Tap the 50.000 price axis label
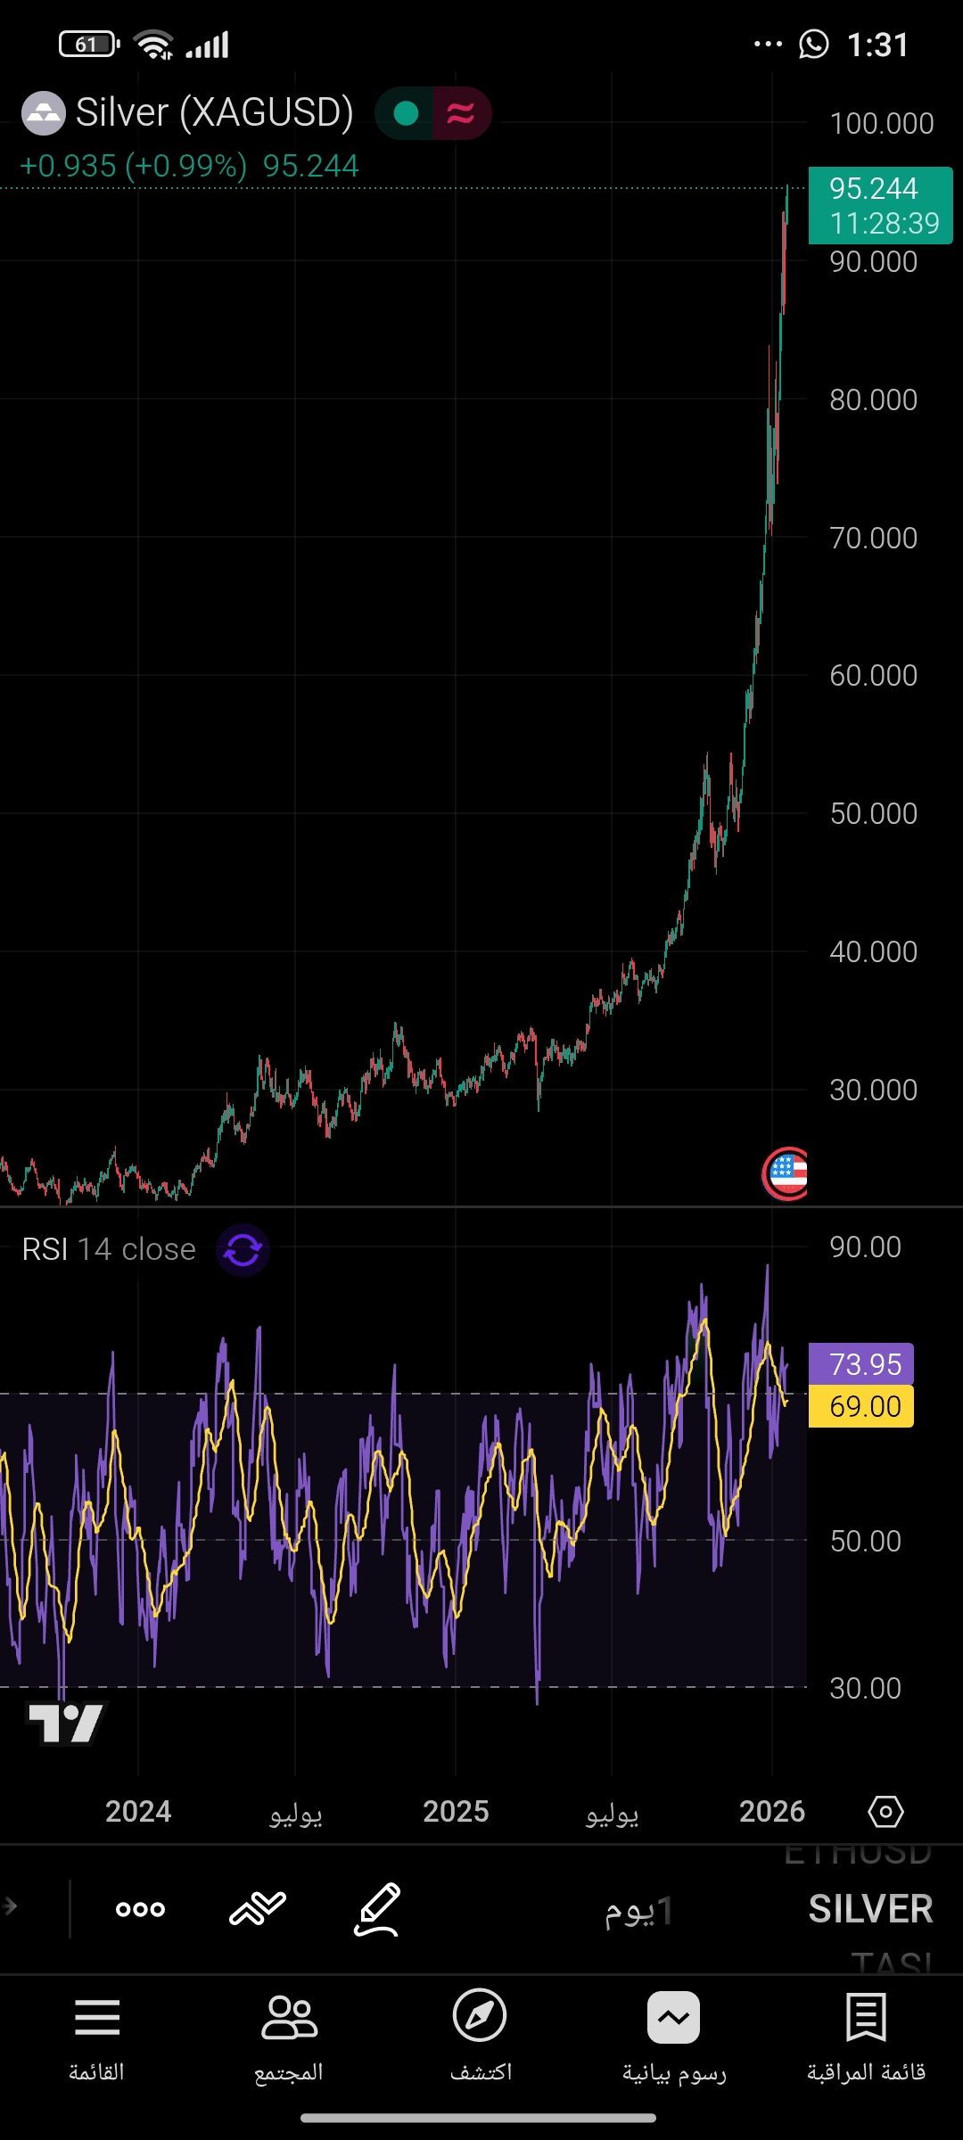The width and height of the screenshot is (963, 2140). (874, 813)
